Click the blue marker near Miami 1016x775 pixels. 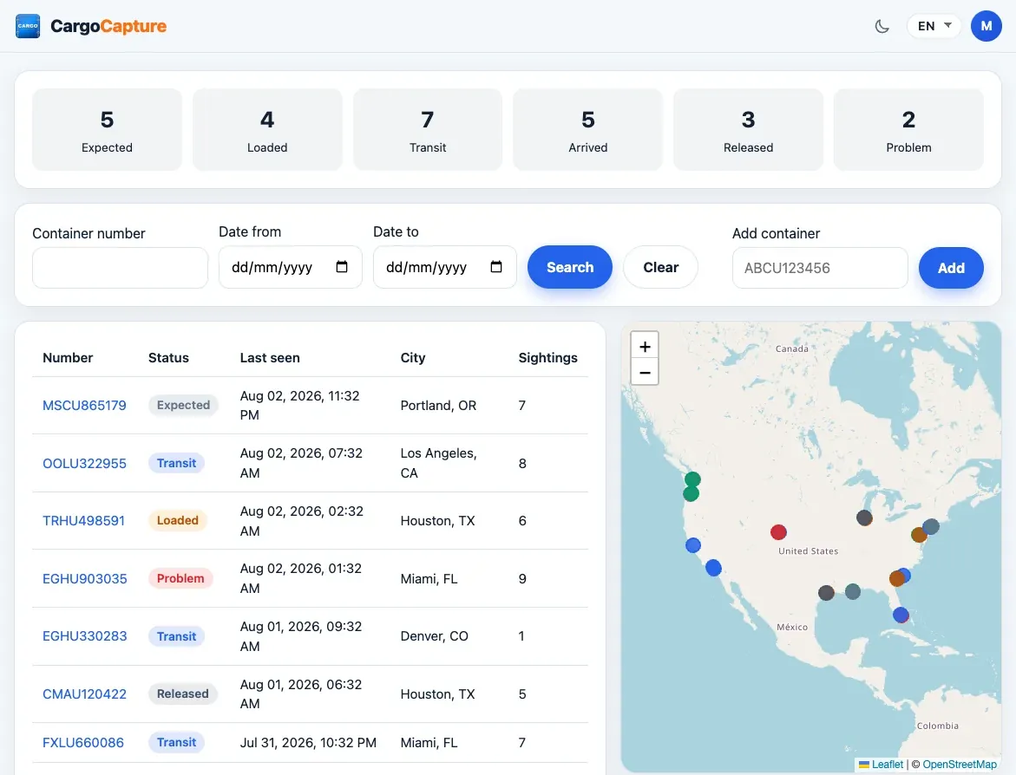pos(901,615)
